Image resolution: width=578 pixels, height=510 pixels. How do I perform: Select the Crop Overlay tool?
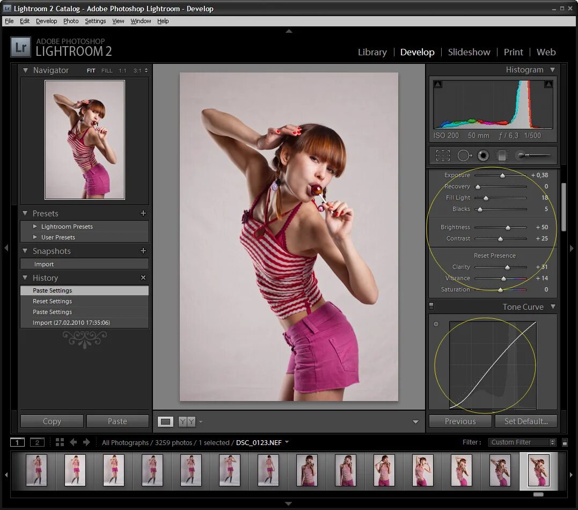tap(443, 156)
